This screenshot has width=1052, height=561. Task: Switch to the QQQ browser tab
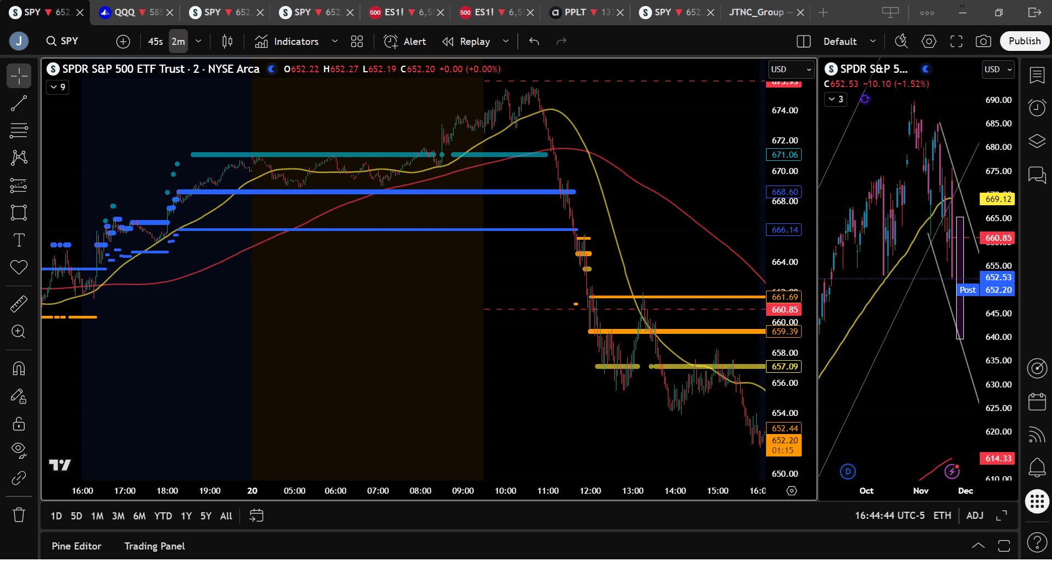tap(135, 12)
